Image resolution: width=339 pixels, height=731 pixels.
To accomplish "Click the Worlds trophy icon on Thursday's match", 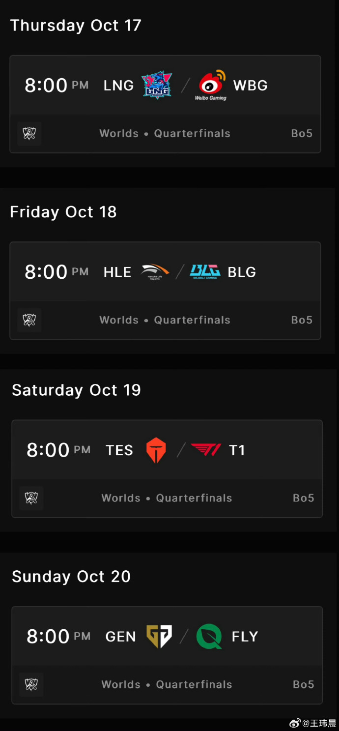I will click(29, 134).
